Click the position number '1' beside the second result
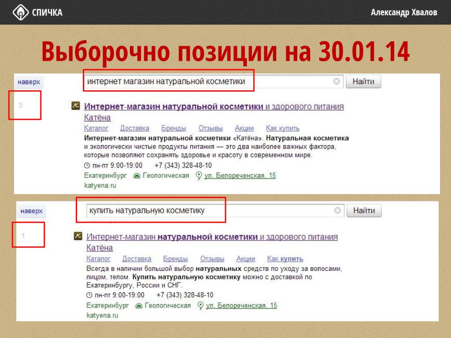 pyautogui.click(x=23, y=236)
